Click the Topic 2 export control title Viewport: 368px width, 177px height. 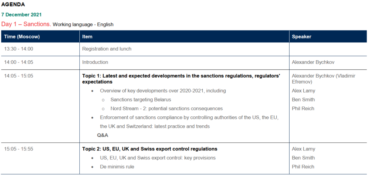[x=150, y=149]
